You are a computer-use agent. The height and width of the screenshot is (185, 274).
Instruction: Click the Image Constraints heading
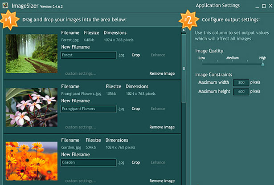tap(214, 75)
